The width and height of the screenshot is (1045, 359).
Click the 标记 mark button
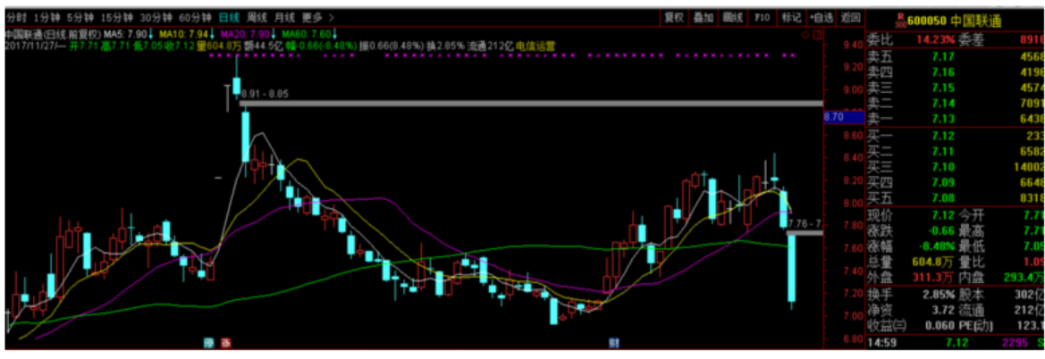tap(791, 17)
